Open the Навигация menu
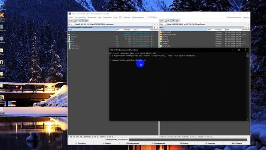This screenshot has width=266, height=150. tap(107, 17)
